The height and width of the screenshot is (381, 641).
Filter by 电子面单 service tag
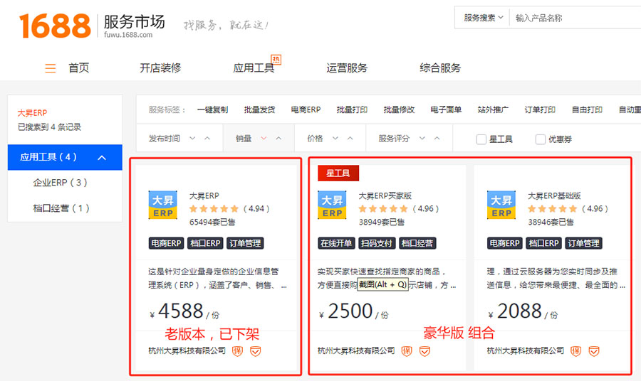(446, 109)
